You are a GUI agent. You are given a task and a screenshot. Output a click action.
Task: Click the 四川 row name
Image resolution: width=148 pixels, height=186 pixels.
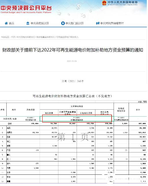tap(9, 159)
